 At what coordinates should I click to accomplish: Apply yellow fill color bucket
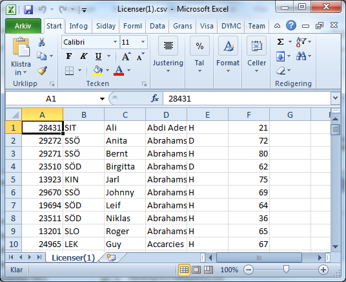tap(97, 70)
